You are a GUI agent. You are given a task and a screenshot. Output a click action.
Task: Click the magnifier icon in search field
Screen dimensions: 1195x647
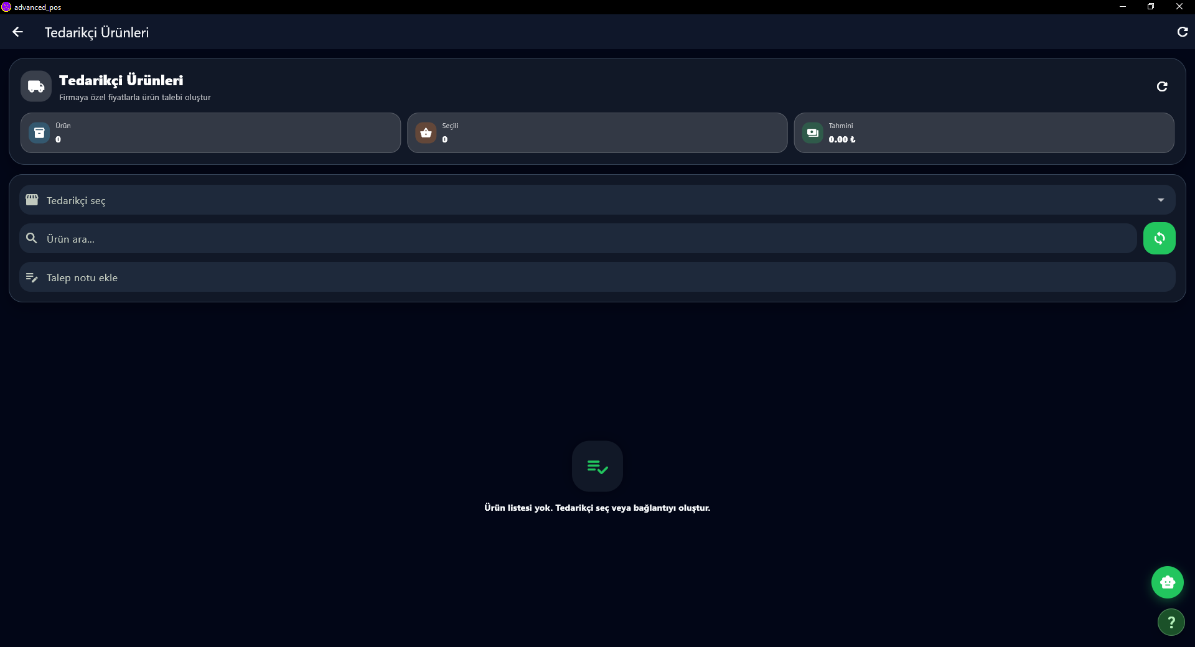[32, 238]
